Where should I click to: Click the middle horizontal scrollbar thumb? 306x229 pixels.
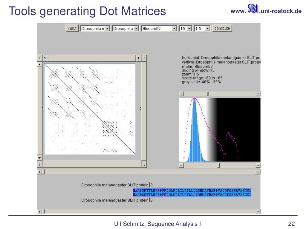coord(43,172)
